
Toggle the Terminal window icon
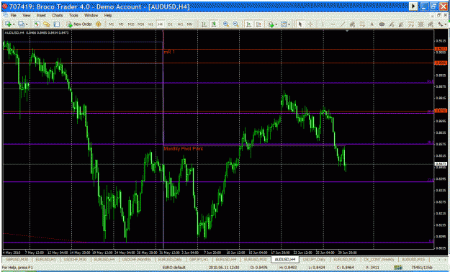57,24
